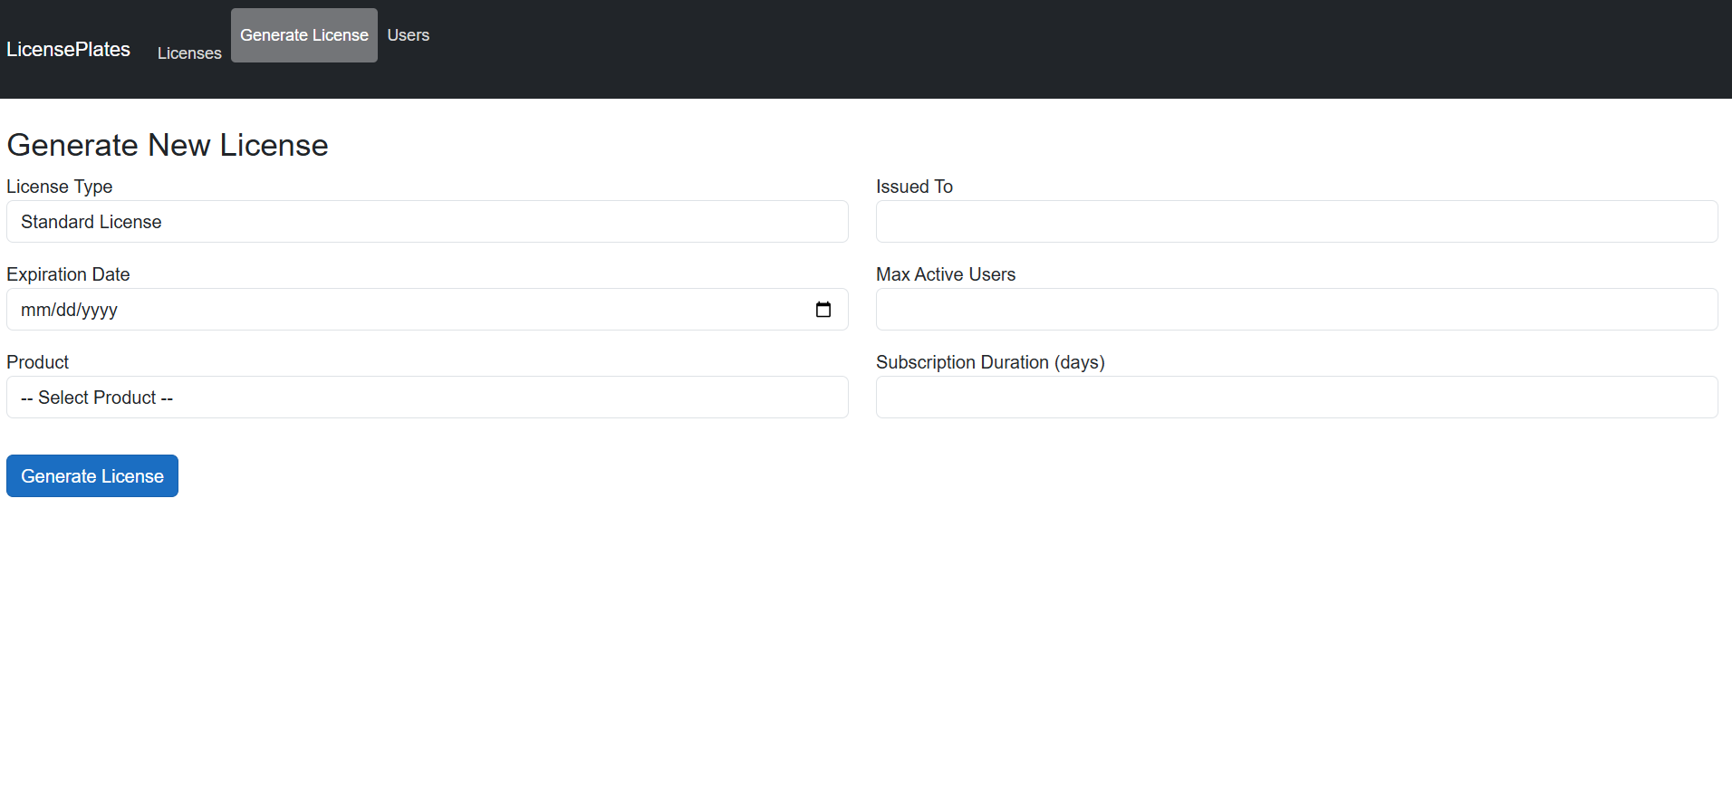Click into the Max Active Users field
Image resolution: width=1732 pixels, height=786 pixels.
1296,310
